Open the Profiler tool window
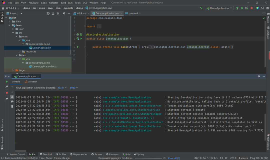 [61, 154]
